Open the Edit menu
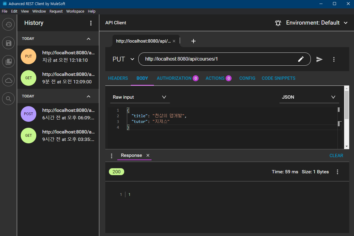 point(14,11)
